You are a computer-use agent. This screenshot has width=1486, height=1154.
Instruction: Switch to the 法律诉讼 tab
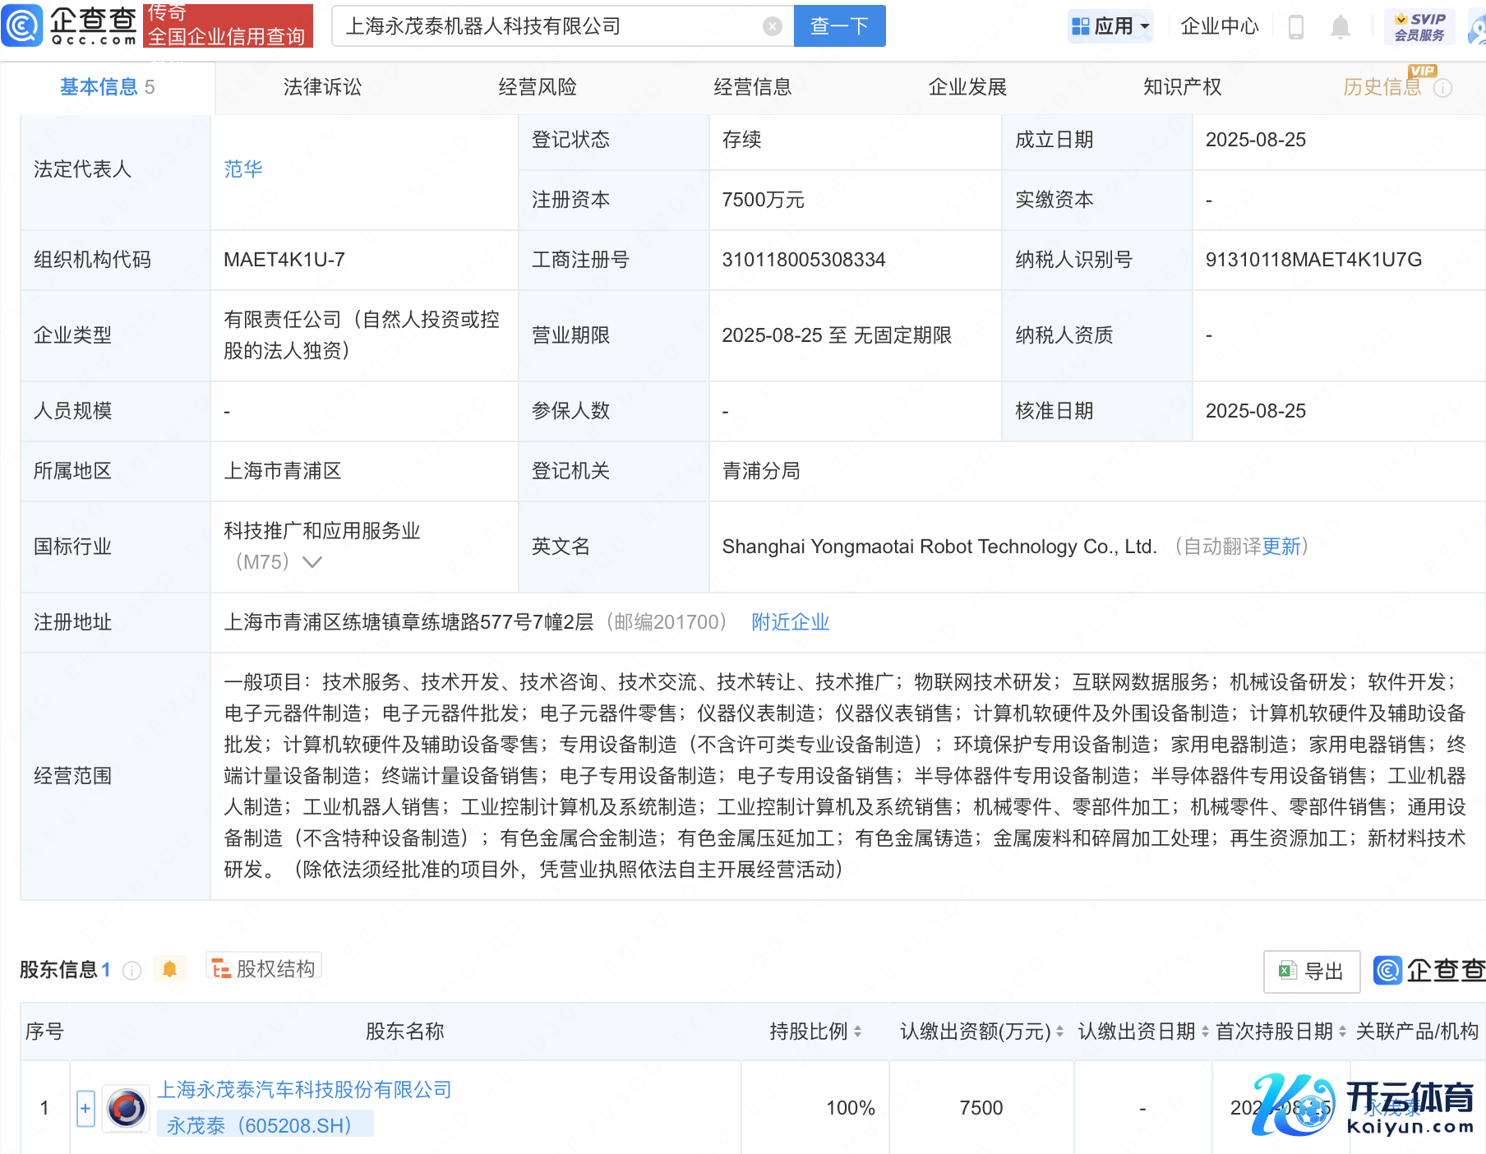coord(322,87)
